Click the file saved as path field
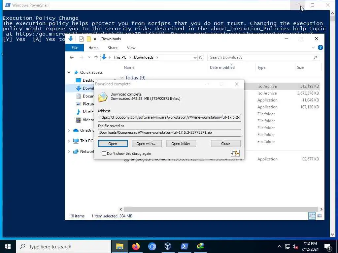338x253 pixels. pos(169,133)
